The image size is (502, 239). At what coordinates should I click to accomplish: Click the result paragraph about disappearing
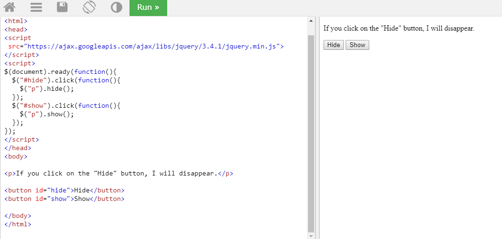point(399,28)
